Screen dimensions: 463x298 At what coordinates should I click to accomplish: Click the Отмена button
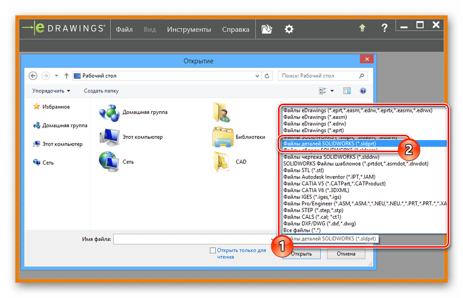point(346,254)
